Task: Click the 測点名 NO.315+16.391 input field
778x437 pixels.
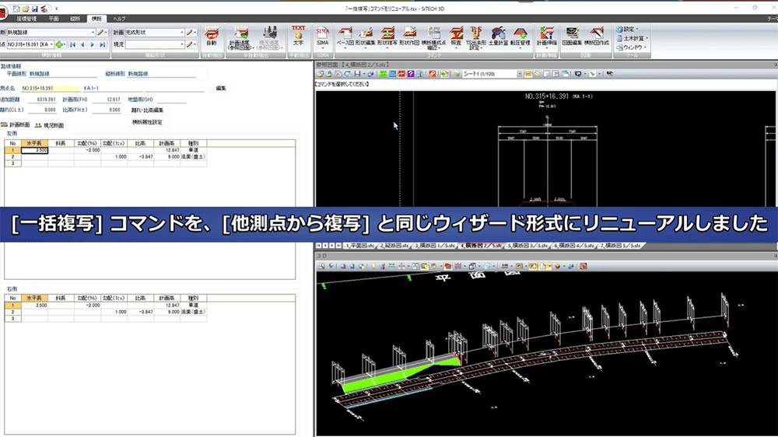Action: tap(51, 89)
